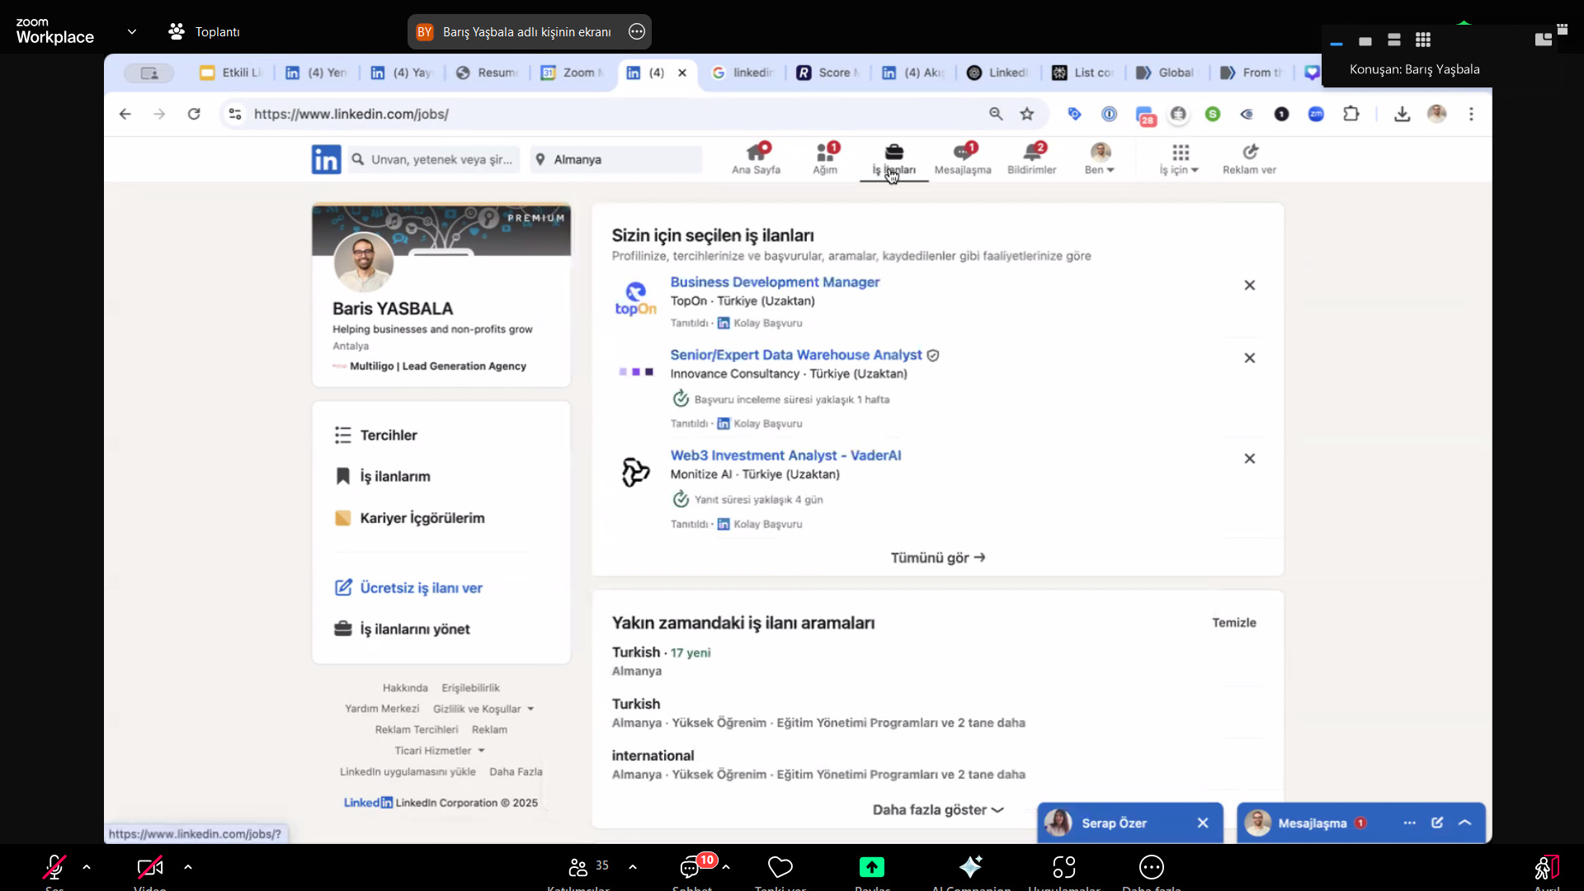Click Temizle to clear recent searches
Screen dimensions: 1584x891
pos(1233,623)
